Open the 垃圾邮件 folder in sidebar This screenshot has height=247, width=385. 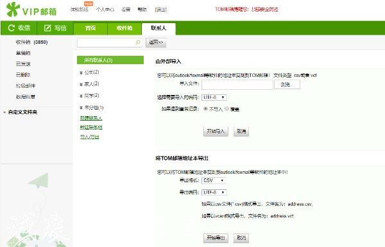(x=26, y=86)
